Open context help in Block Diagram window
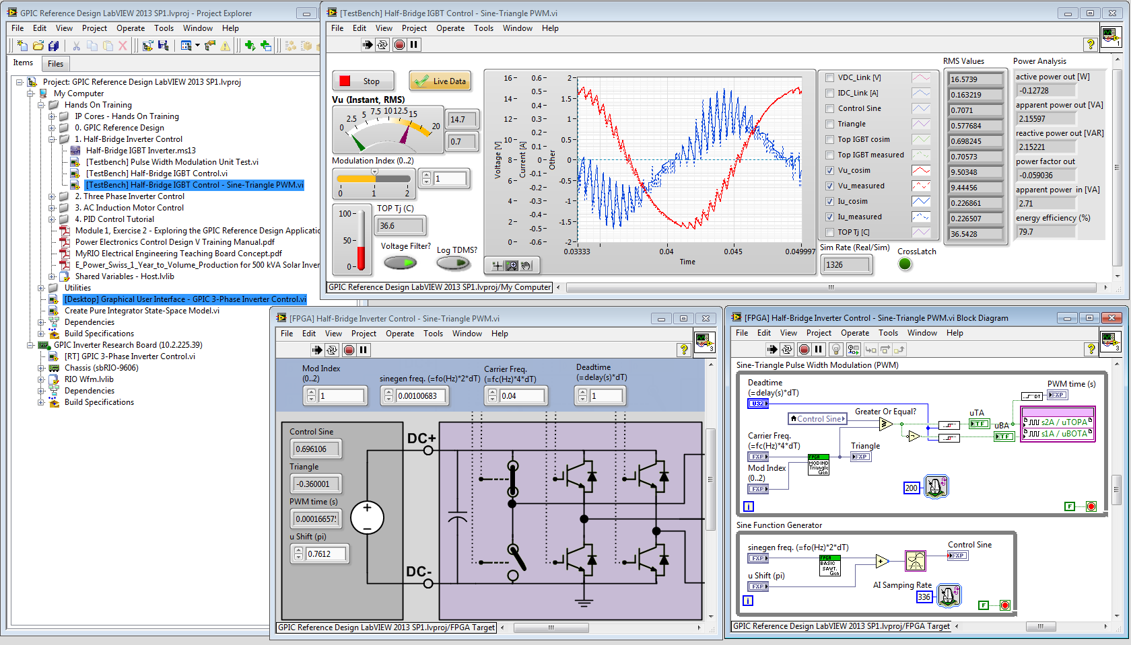 pyautogui.click(x=1091, y=349)
